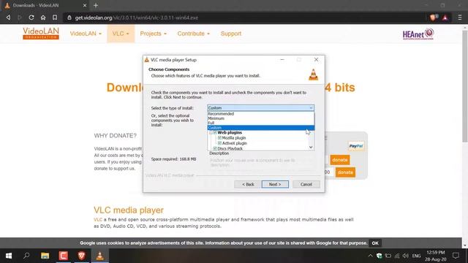Image resolution: width=468 pixels, height=263 pixels.
Task: Open the Windows Start menu
Action: 9,256
